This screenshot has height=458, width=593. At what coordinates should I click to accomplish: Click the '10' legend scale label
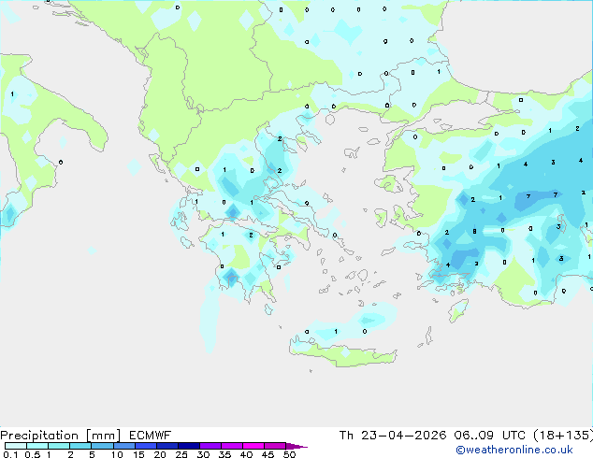(117, 454)
